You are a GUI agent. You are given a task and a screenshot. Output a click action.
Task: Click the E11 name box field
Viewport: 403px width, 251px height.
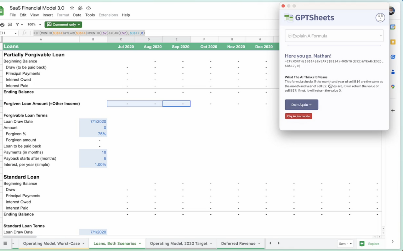point(6,33)
